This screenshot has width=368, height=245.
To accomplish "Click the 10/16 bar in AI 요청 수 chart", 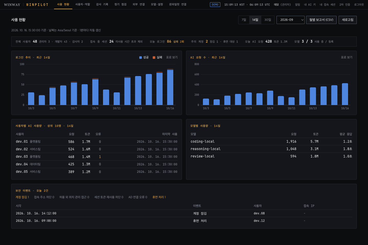I will 345,94.
